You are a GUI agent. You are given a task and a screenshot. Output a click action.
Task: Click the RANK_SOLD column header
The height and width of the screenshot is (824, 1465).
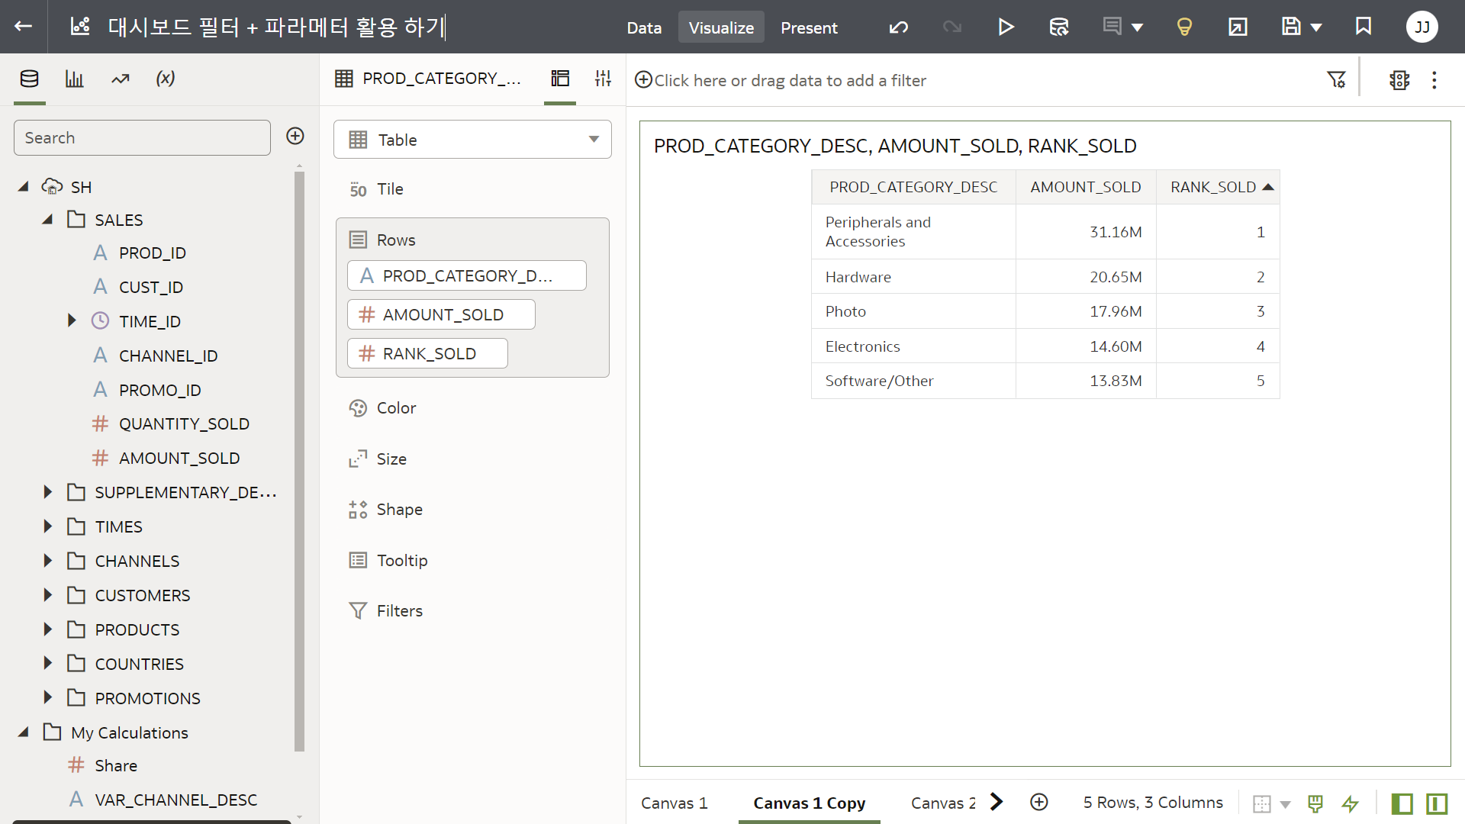click(x=1213, y=187)
